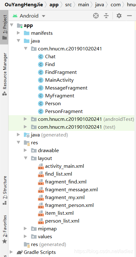This screenshot has width=136, height=257.
Task: Click the Android robot icon in the header
Action: point(15,16)
